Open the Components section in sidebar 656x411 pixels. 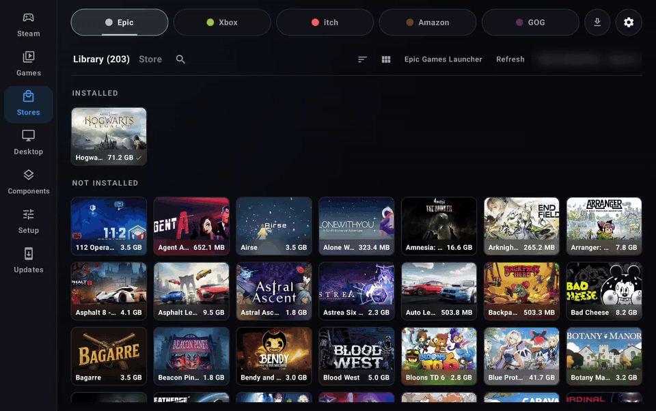point(29,183)
